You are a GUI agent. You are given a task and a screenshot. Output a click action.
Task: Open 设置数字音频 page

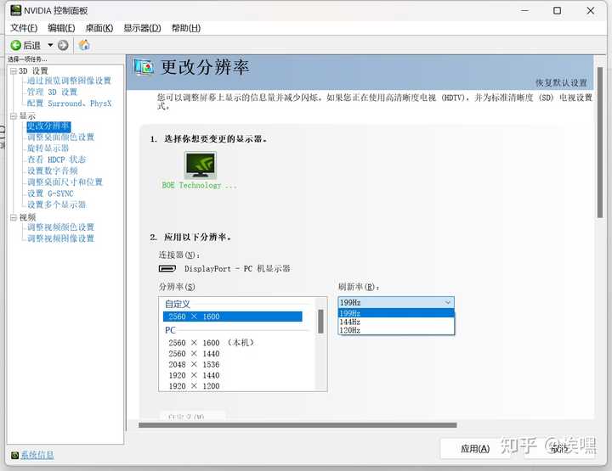coord(53,171)
